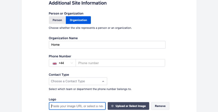Click the Logo field label

tap(52, 99)
